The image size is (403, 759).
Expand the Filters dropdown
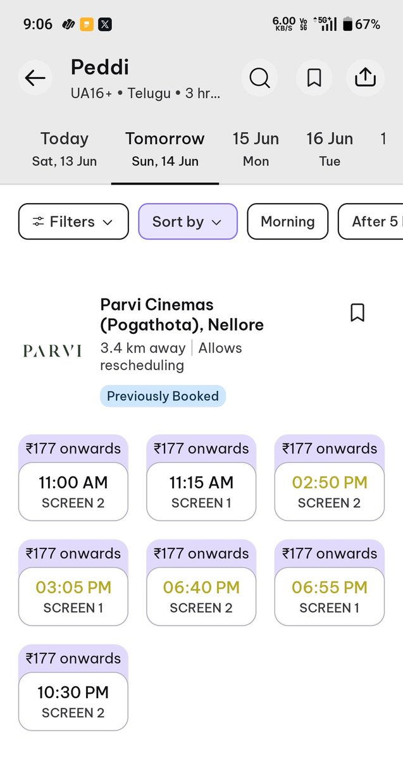[x=73, y=221]
